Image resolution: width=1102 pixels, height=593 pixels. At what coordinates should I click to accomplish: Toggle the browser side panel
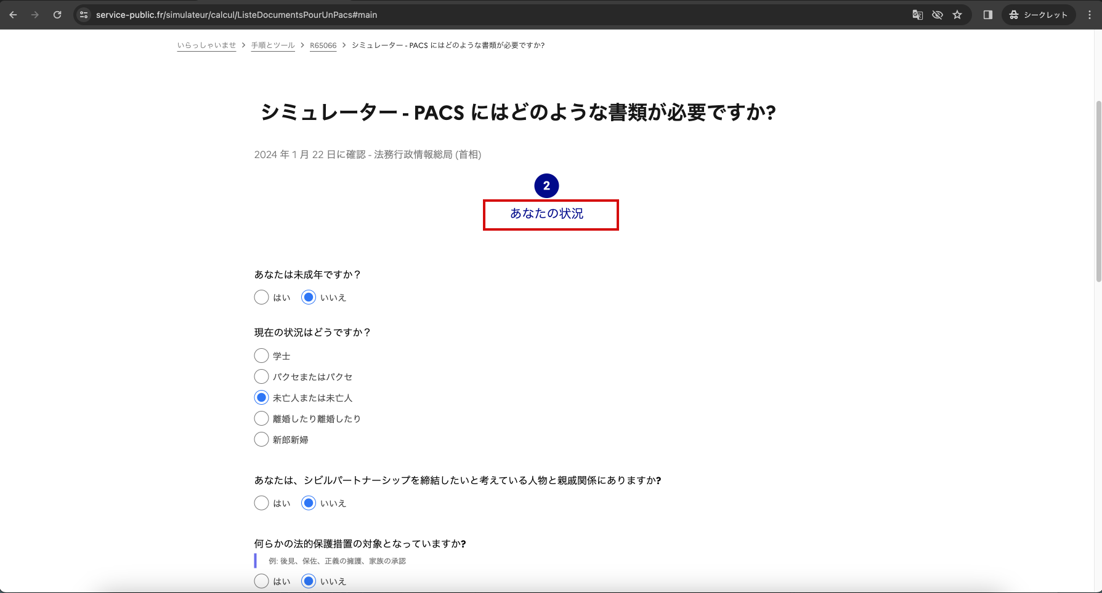(988, 15)
